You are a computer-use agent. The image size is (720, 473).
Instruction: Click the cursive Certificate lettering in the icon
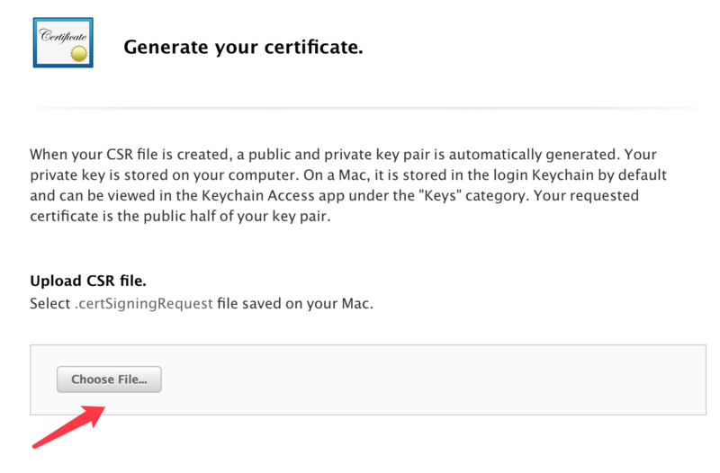pyautogui.click(x=63, y=36)
